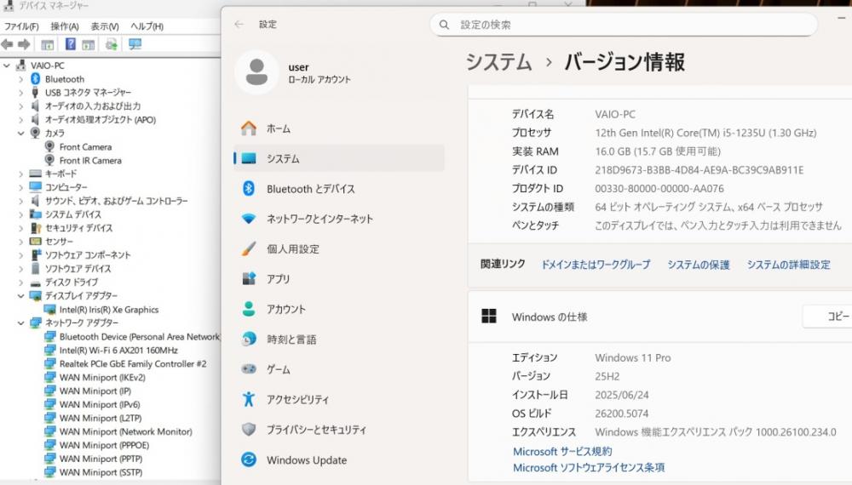Image resolution: width=852 pixels, height=485 pixels.
Task: Click the デバイス名 value VAIO-PC
Action: (x=615, y=114)
